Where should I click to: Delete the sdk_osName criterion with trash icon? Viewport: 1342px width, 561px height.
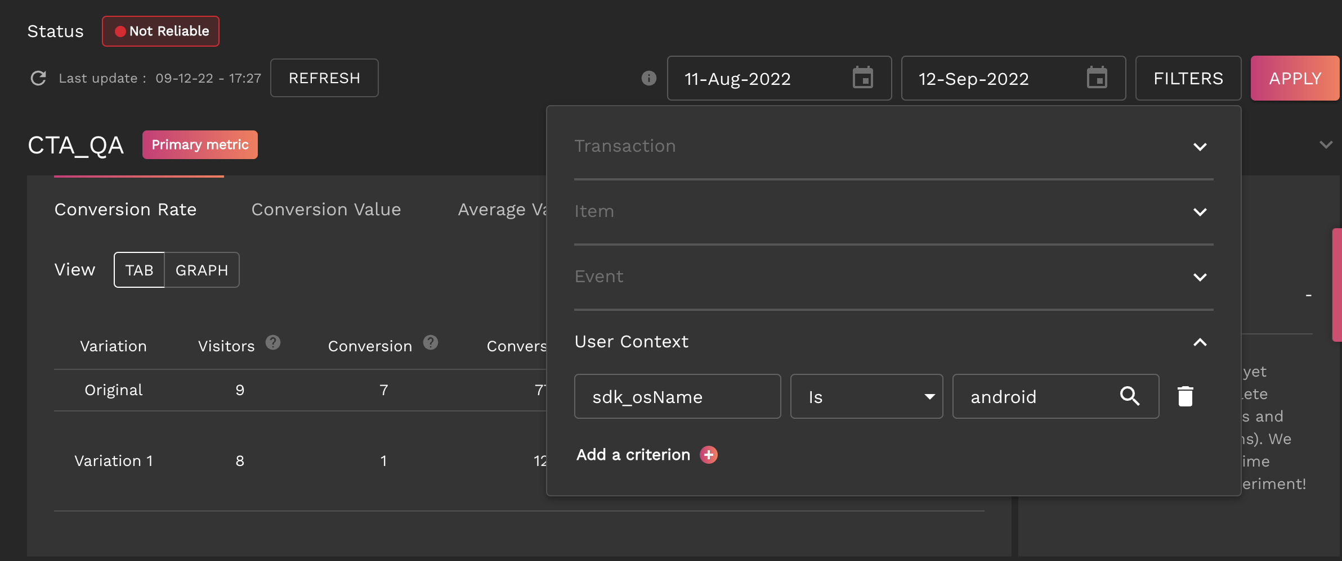point(1186,396)
